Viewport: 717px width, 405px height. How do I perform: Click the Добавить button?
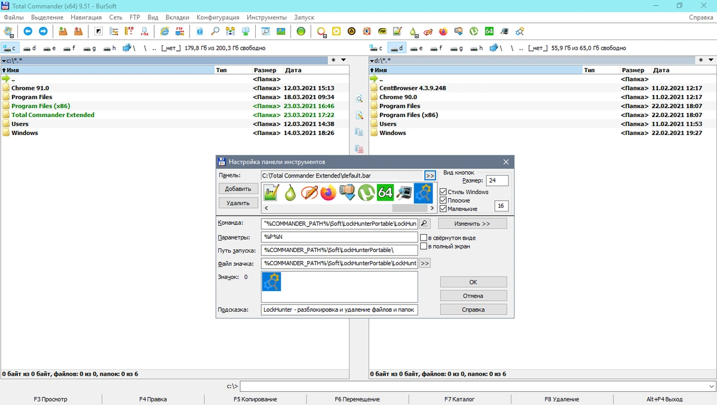[x=238, y=189]
